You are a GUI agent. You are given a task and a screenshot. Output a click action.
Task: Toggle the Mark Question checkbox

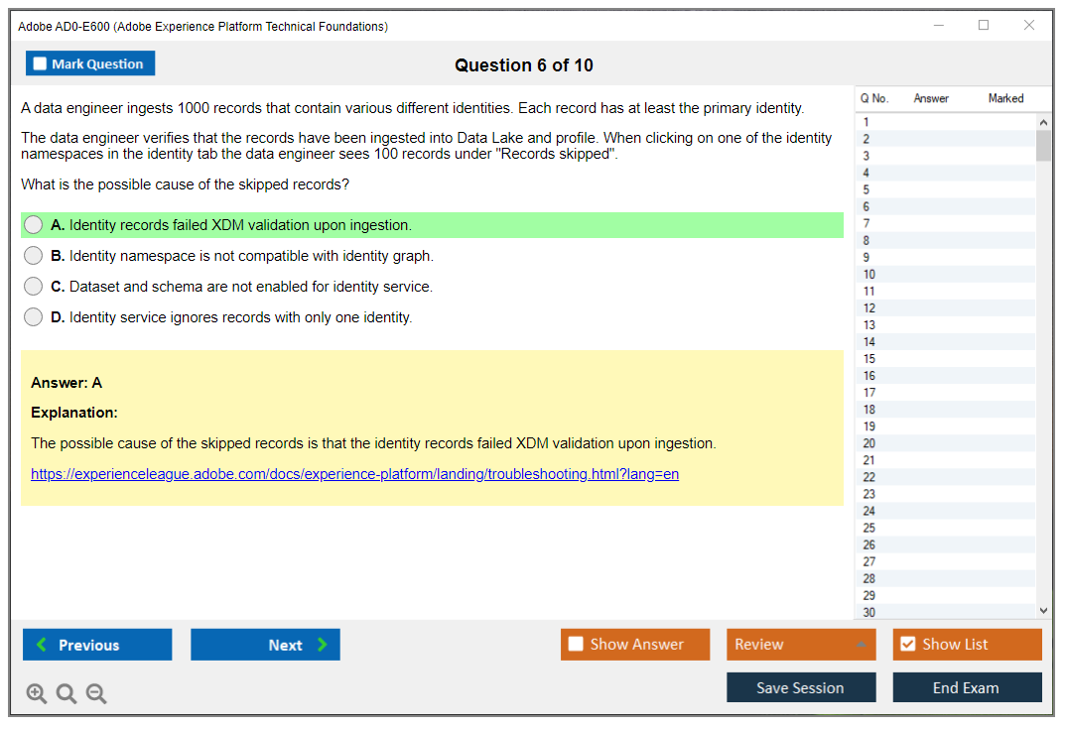click(41, 64)
